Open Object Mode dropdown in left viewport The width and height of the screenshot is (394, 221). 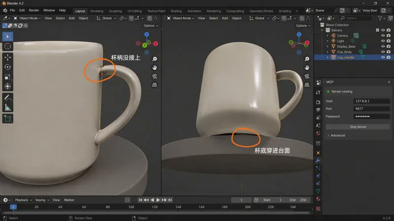coord(27,18)
